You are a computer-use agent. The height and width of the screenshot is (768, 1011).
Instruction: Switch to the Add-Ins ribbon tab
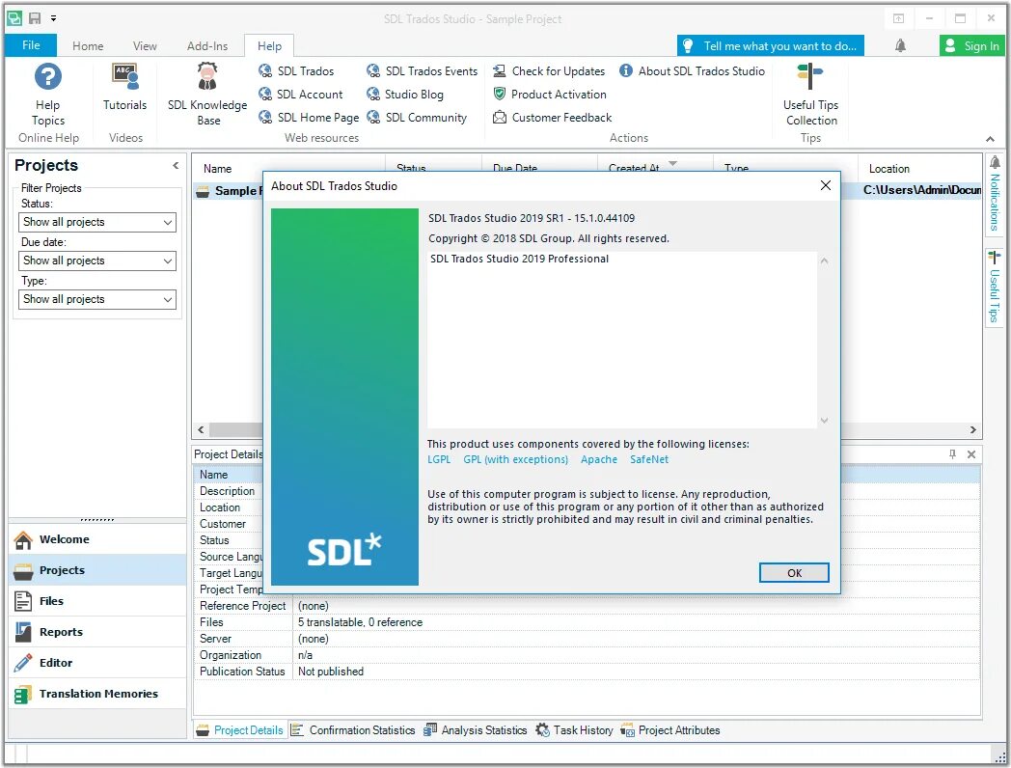(x=207, y=45)
